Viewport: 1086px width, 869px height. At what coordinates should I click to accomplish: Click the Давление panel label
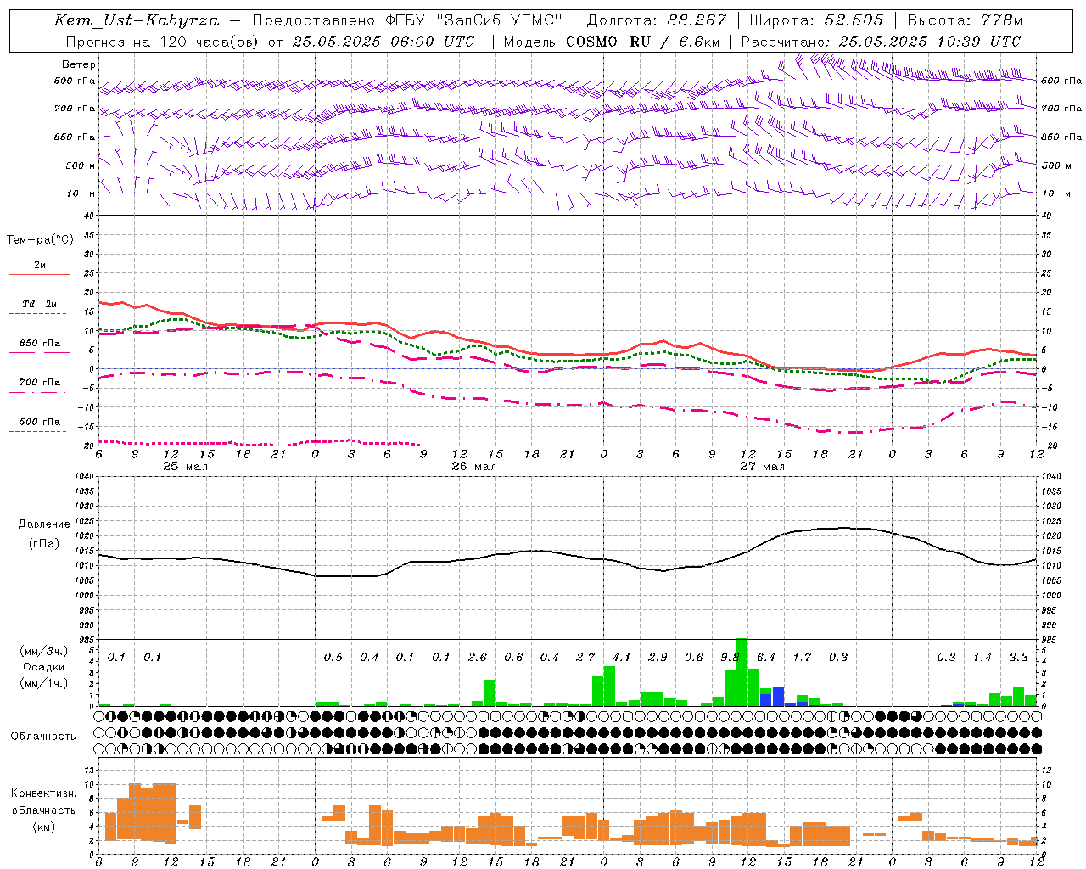pyautogui.click(x=43, y=524)
